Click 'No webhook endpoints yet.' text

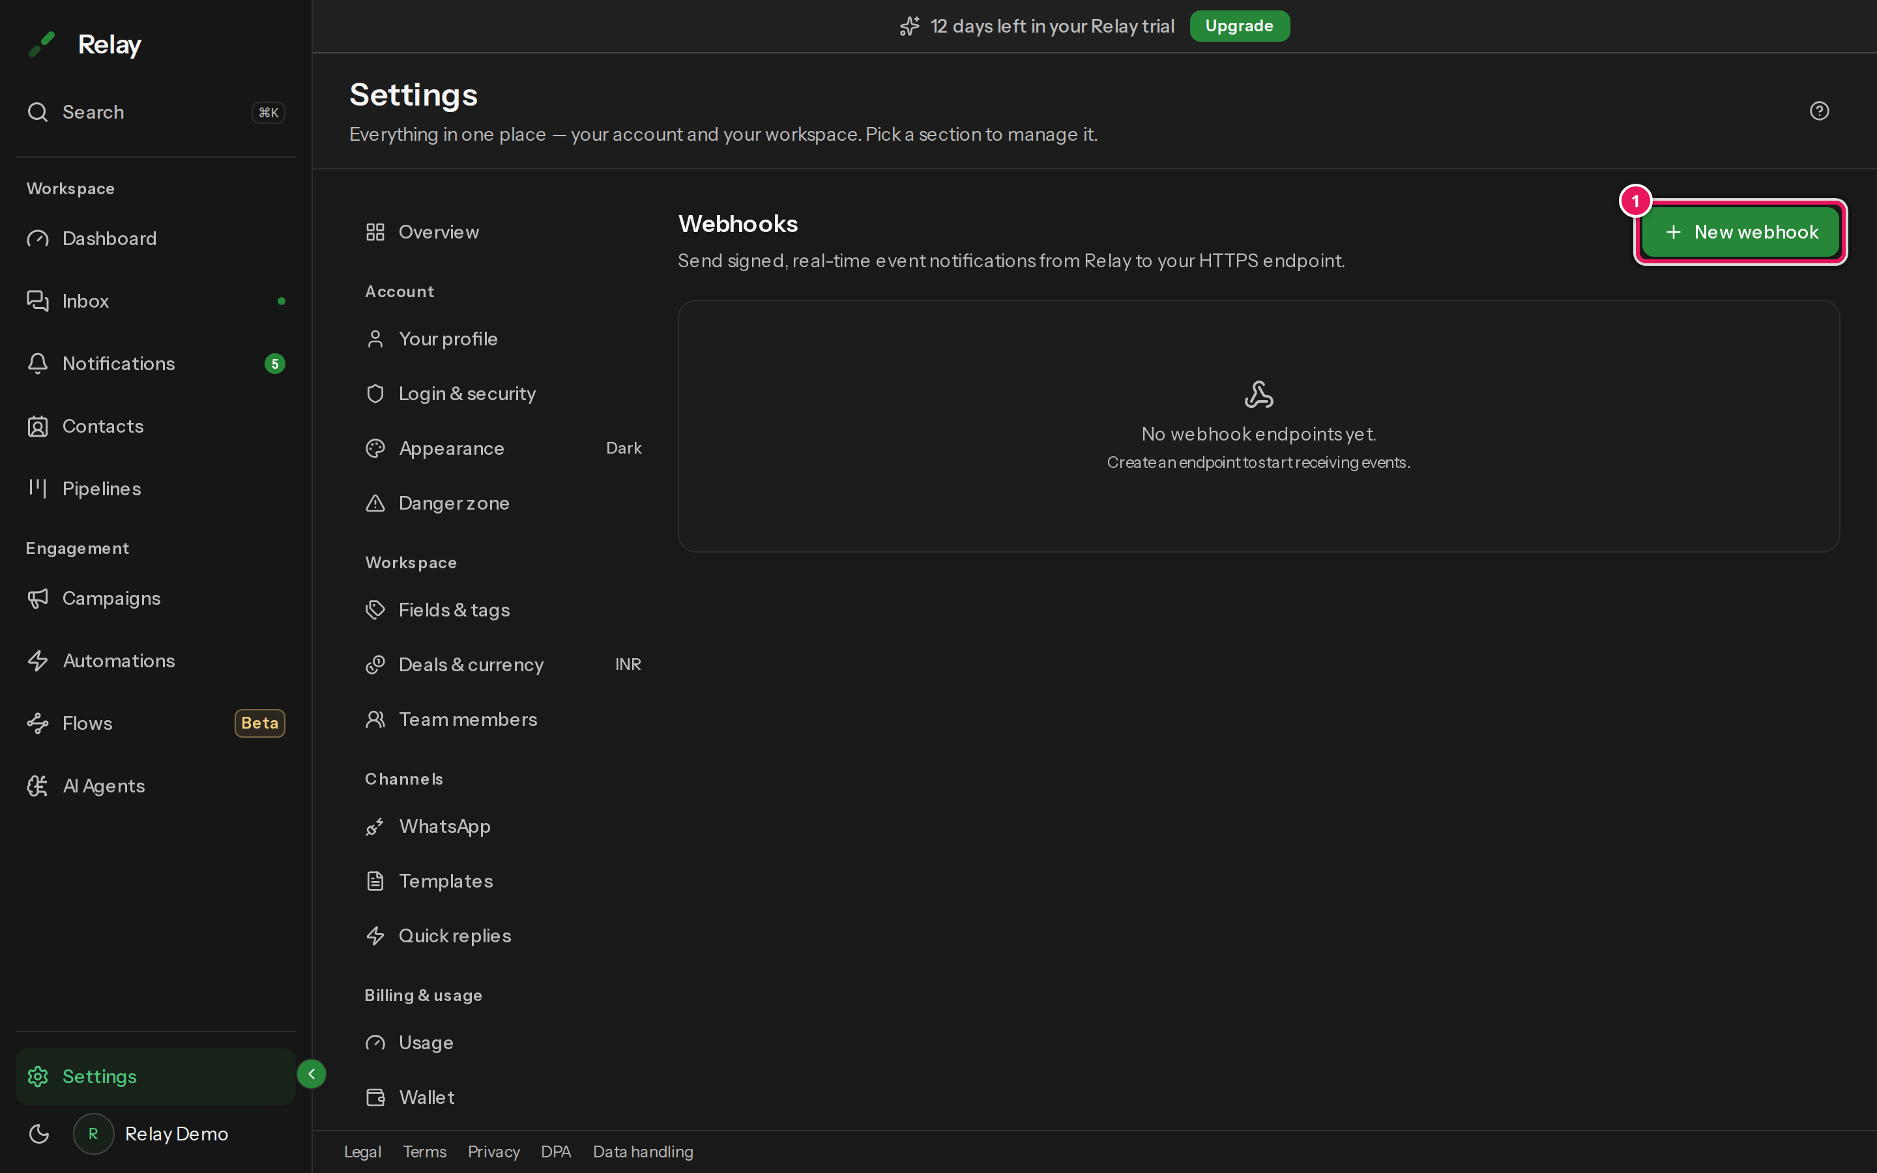pos(1258,435)
